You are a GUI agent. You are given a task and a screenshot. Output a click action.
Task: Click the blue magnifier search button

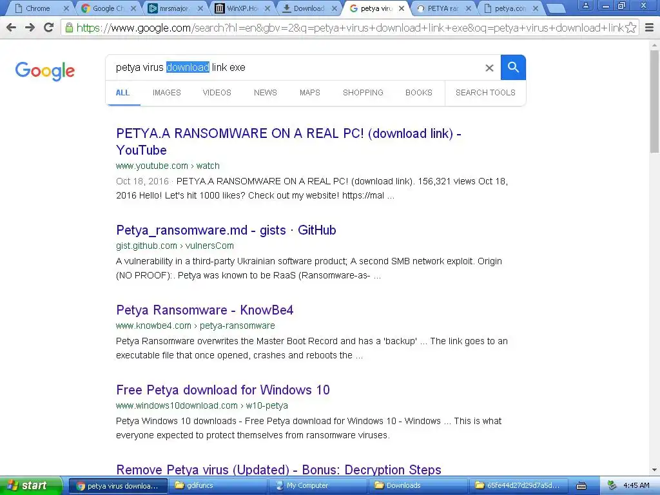click(x=513, y=67)
